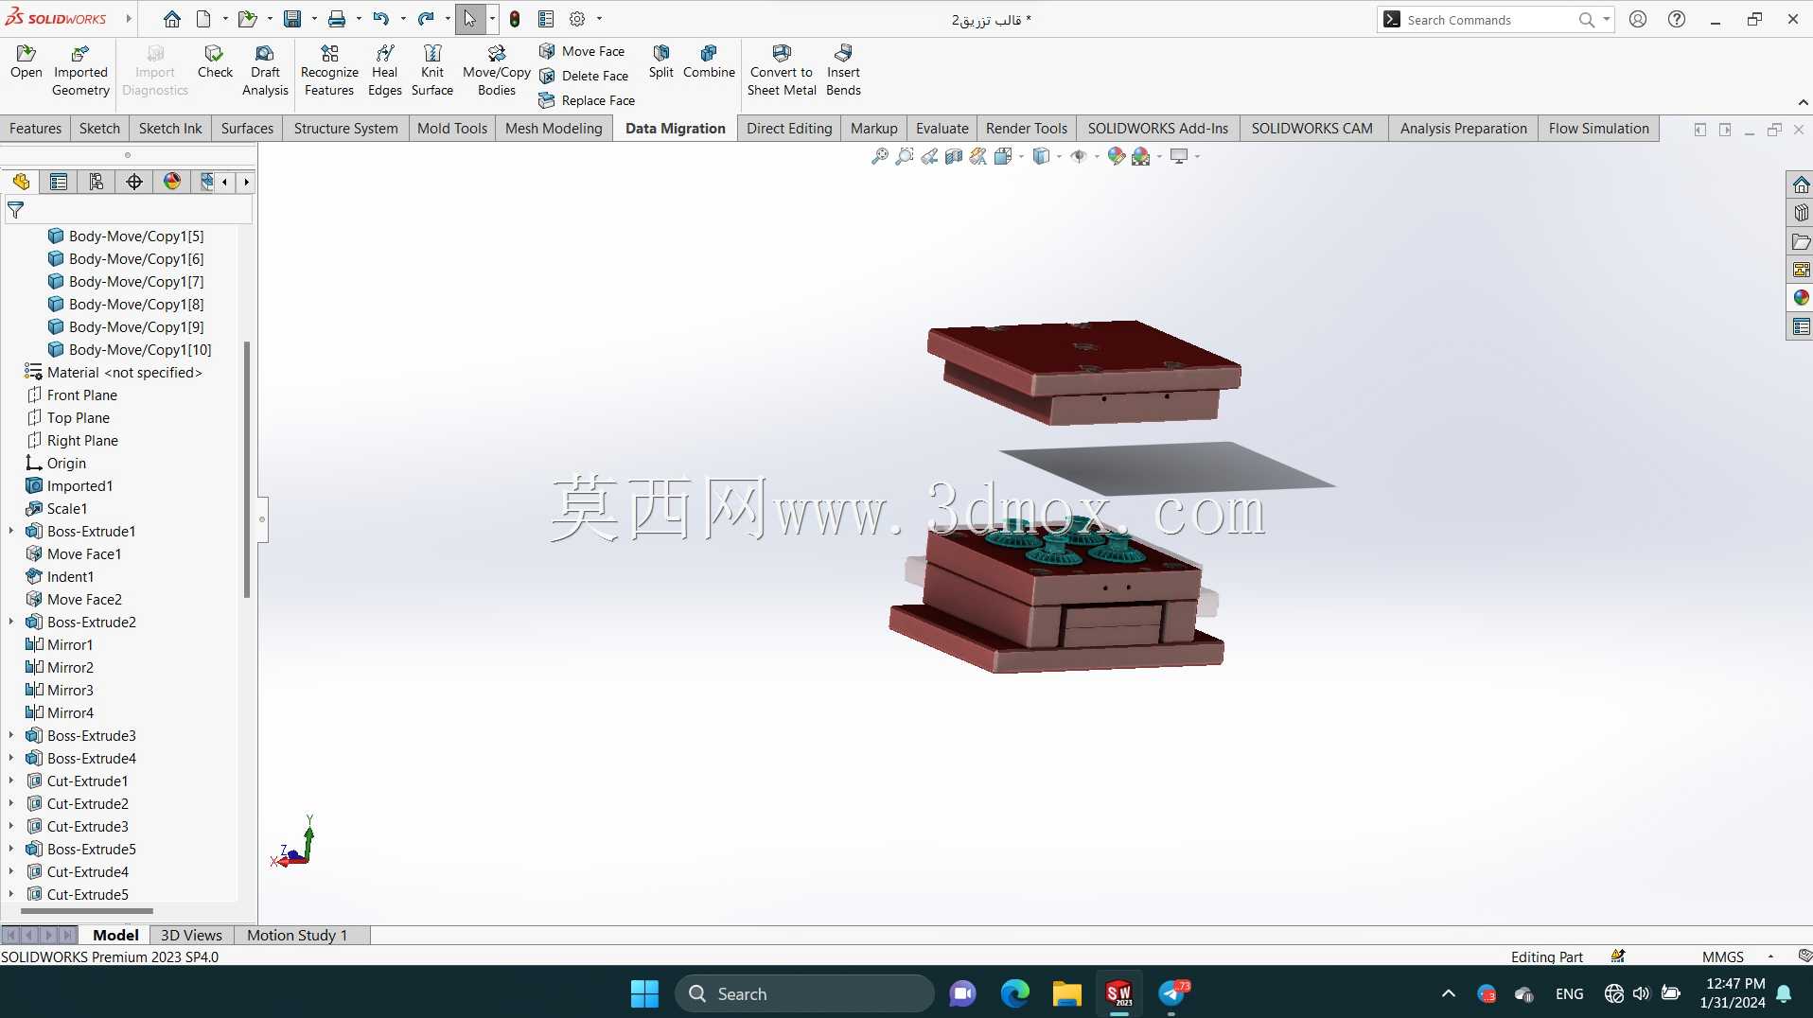Click the filter icon in feature tree
The width and height of the screenshot is (1813, 1018).
pos(16,210)
